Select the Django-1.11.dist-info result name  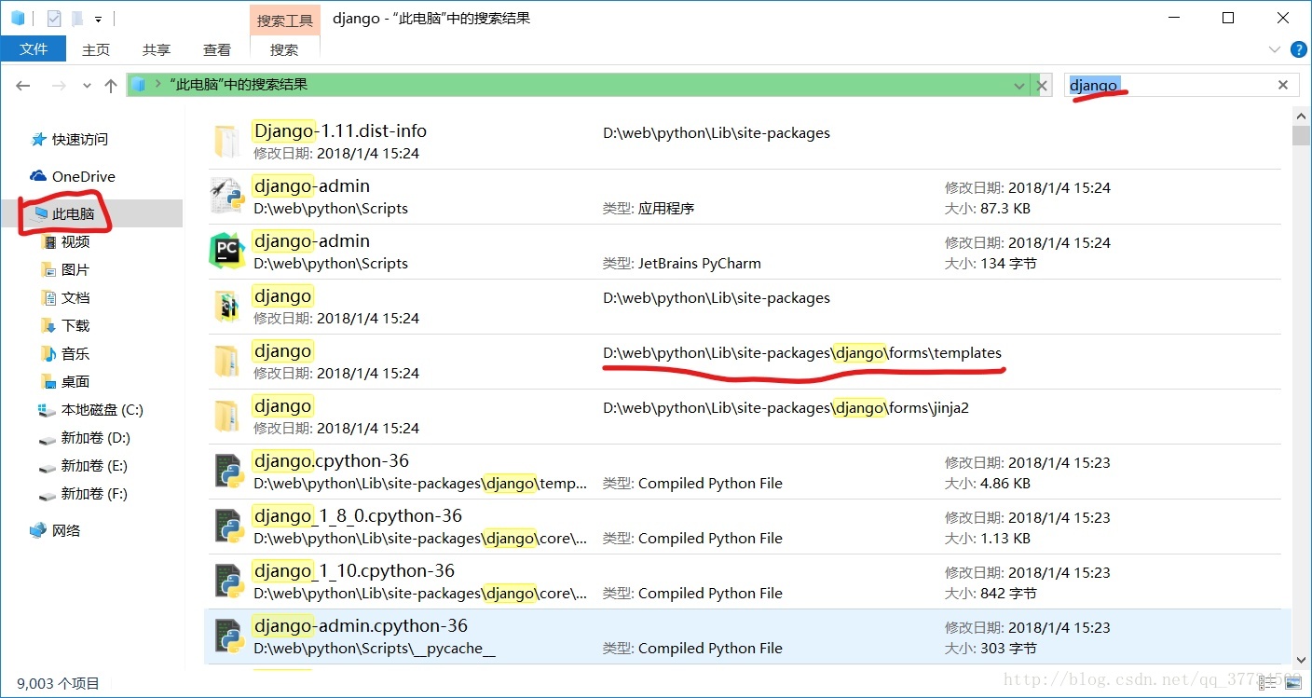339,131
